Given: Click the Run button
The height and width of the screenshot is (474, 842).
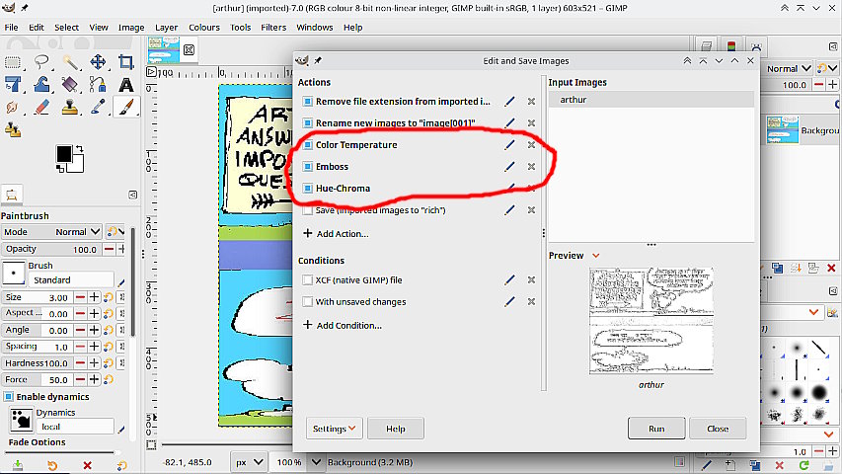Looking at the screenshot, I should [656, 429].
